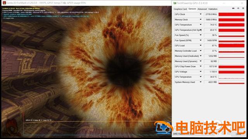Open the Advanced tab
The width and height of the screenshot is (248, 139).
(x=202, y=9)
